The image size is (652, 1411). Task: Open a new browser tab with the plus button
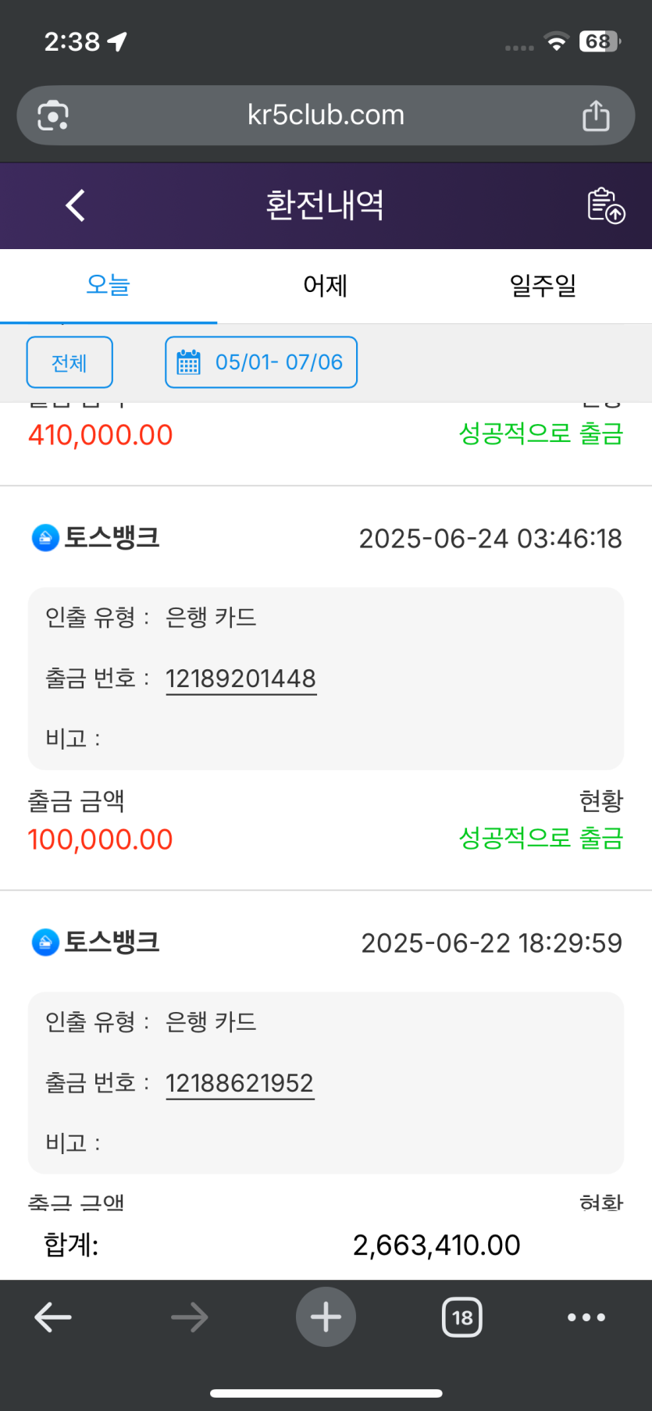tap(326, 1317)
